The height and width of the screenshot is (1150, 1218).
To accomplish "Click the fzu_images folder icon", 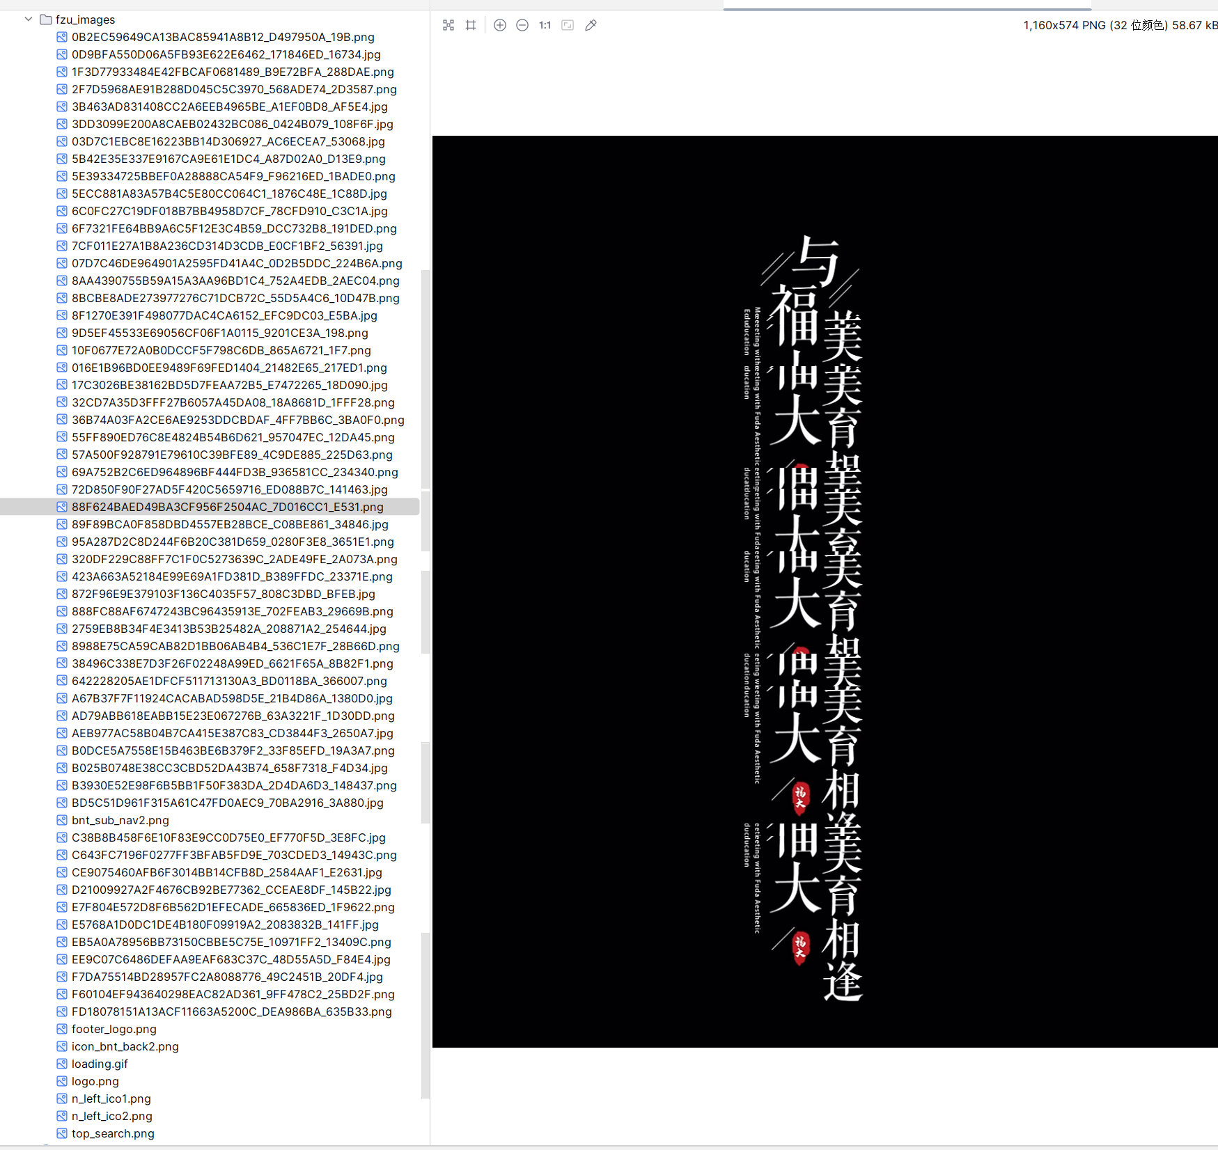I will pos(46,19).
